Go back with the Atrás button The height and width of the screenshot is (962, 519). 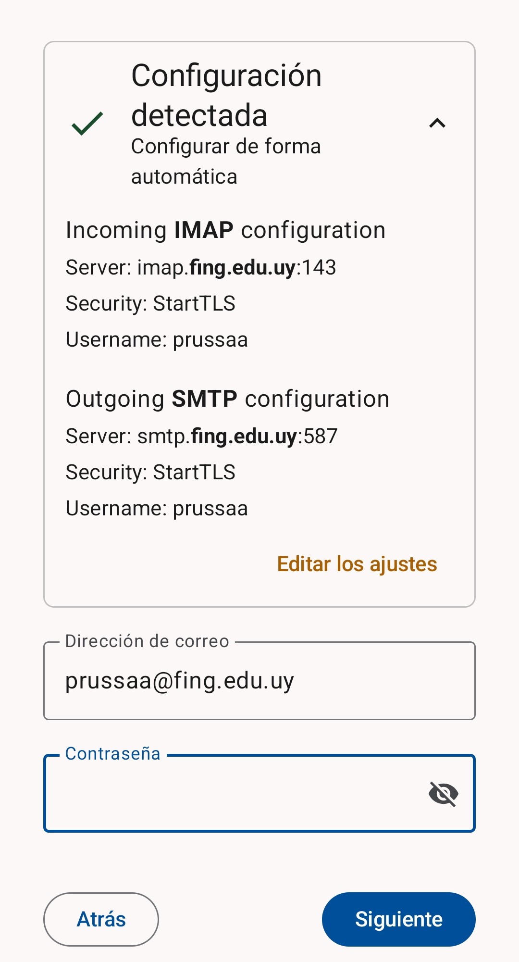pos(101,919)
